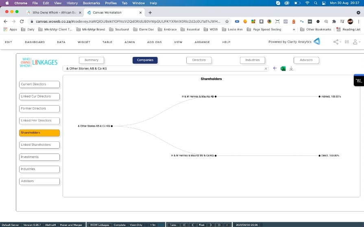Screen dimensions: 364x227
Task: Open Chrome profile avatar
Action: click(x=350, y=22)
